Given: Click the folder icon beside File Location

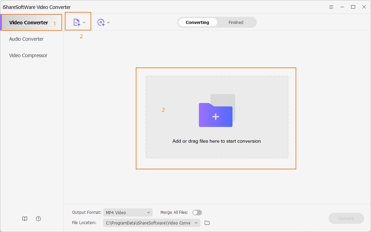Looking at the screenshot, I should (x=207, y=222).
